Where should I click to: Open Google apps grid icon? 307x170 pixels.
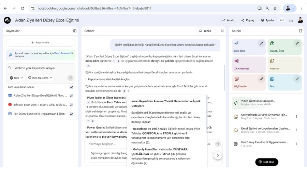coord(291,20)
